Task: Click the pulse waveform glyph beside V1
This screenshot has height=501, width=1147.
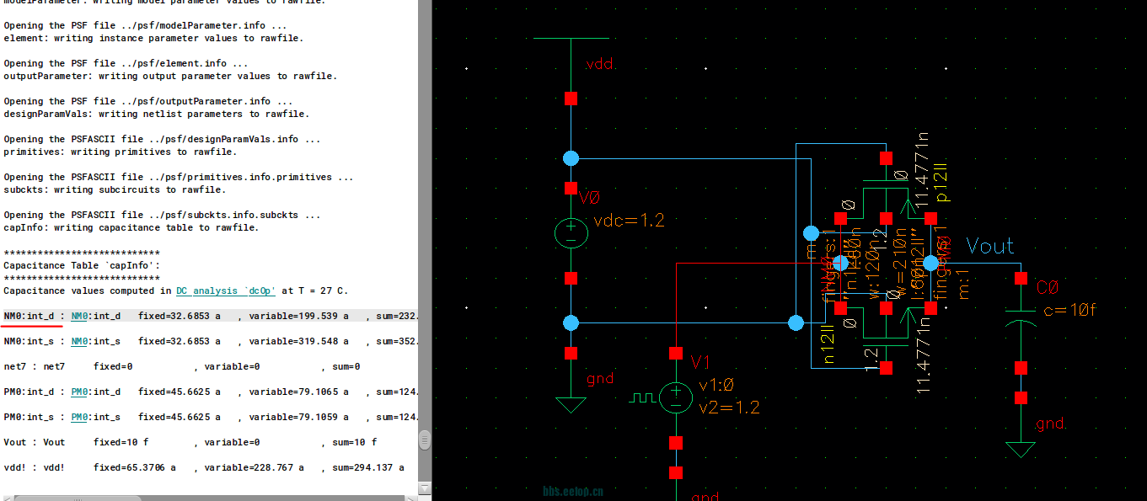Action: [642, 397]
